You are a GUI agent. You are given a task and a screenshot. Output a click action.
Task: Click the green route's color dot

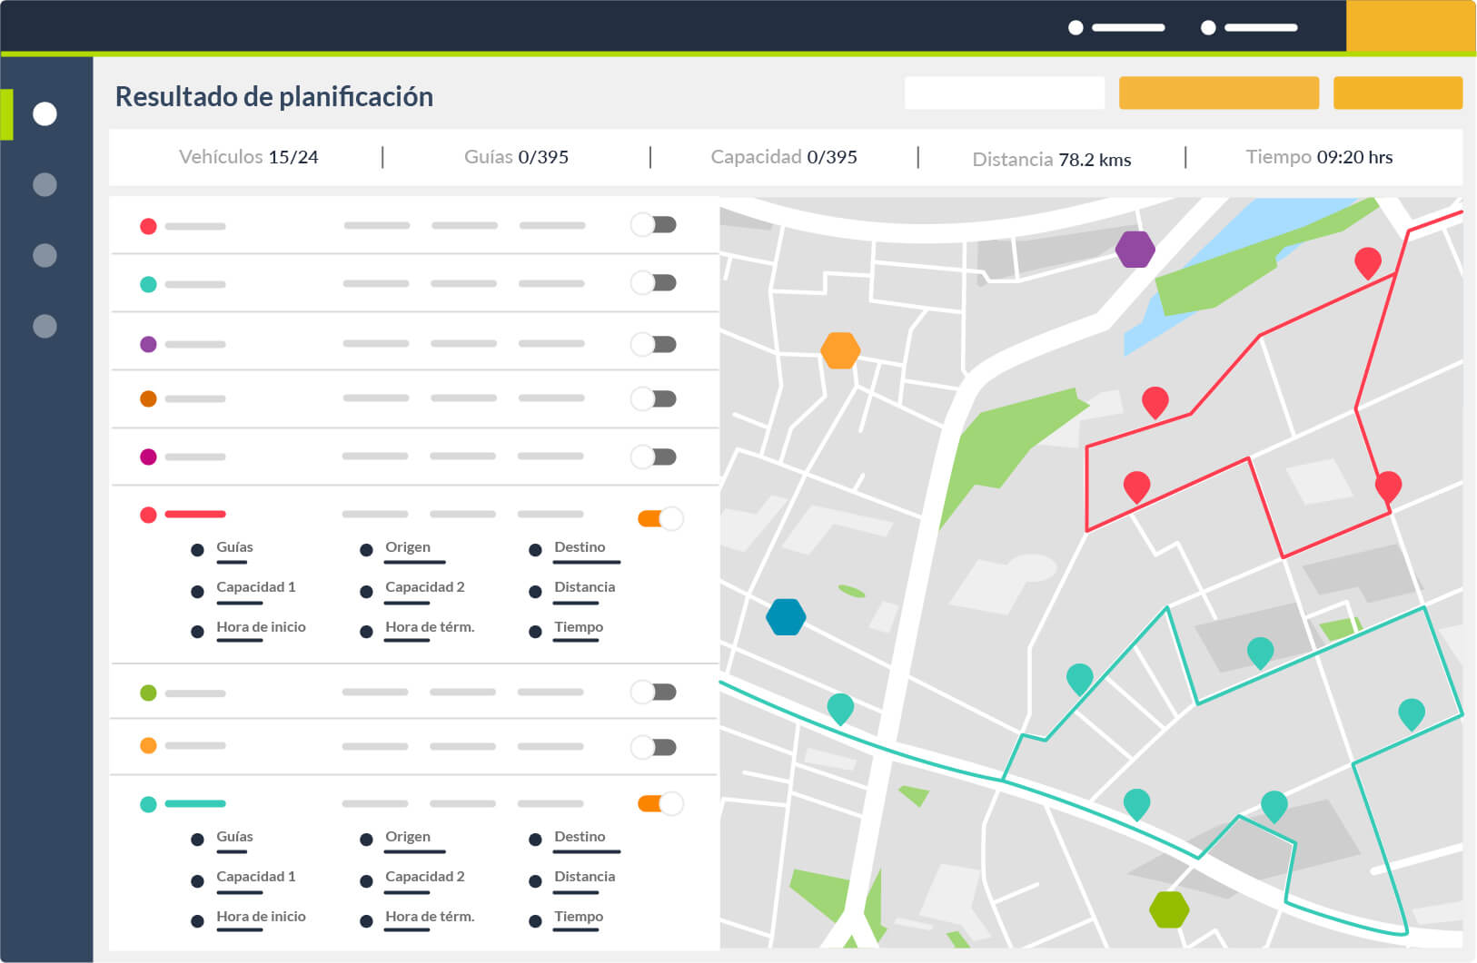(148, 693)
